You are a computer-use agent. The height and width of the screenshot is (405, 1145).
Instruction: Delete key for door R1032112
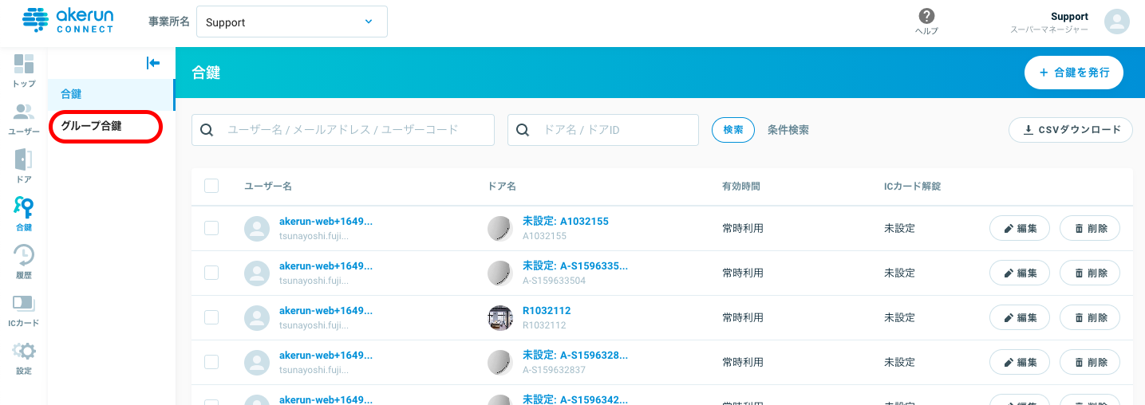[x=1090, y=318]
